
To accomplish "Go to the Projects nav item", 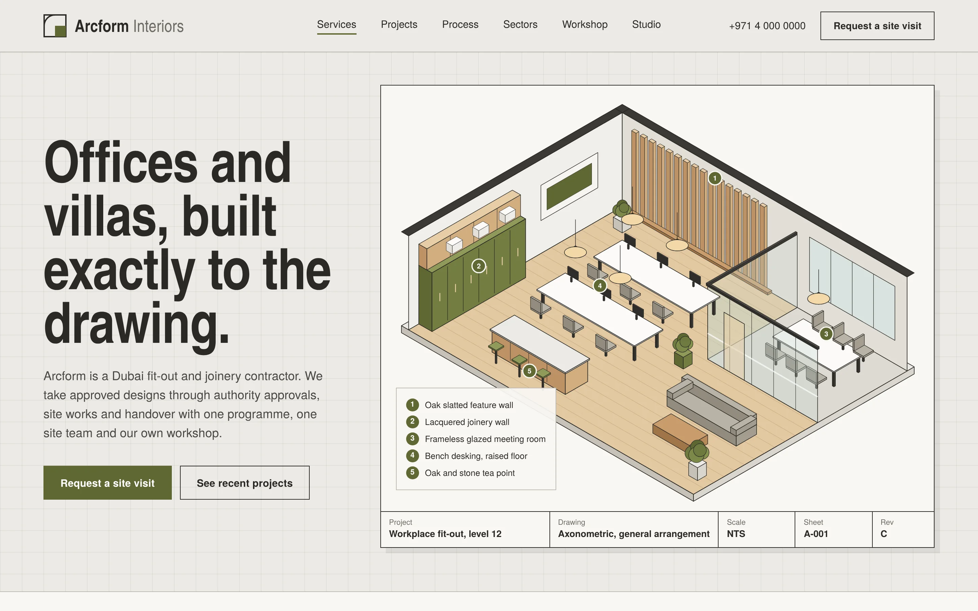I will [x=399, y=25].
